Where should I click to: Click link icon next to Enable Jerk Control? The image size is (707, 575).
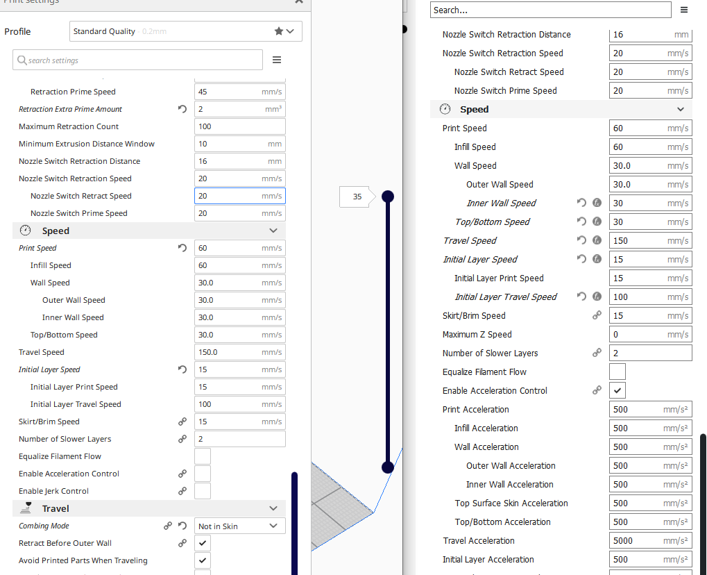click(182, 491)
